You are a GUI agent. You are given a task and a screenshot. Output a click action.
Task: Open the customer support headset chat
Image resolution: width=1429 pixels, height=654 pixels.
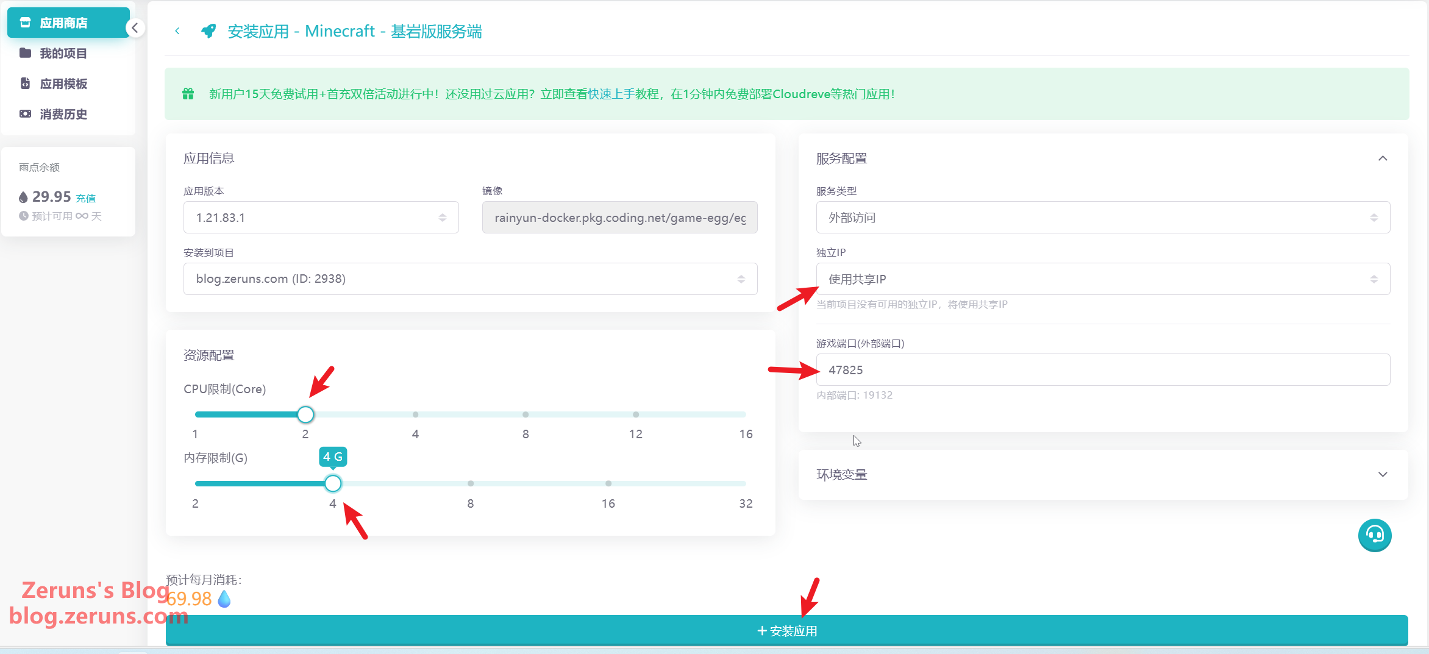point(1374,535)
